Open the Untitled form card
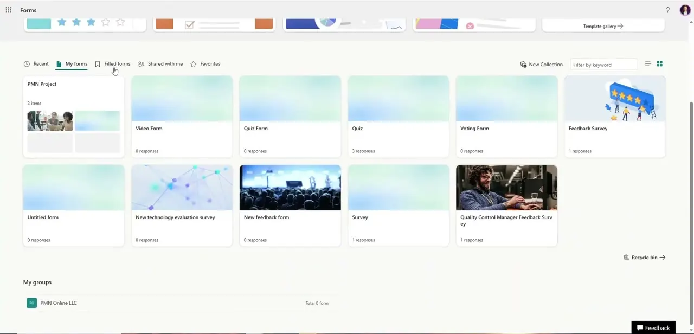This screenshot has width=694, height=334. pyautogui.click(x=74, y=206)
